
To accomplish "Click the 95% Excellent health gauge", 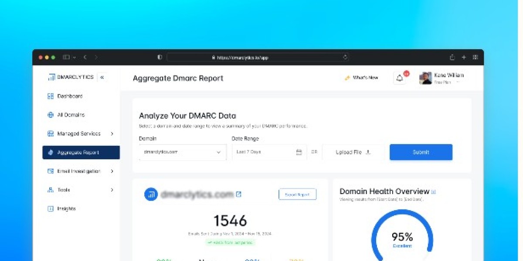I will coord(402,237).
